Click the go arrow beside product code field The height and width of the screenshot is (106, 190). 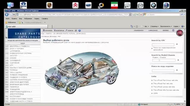pos(177,70)
